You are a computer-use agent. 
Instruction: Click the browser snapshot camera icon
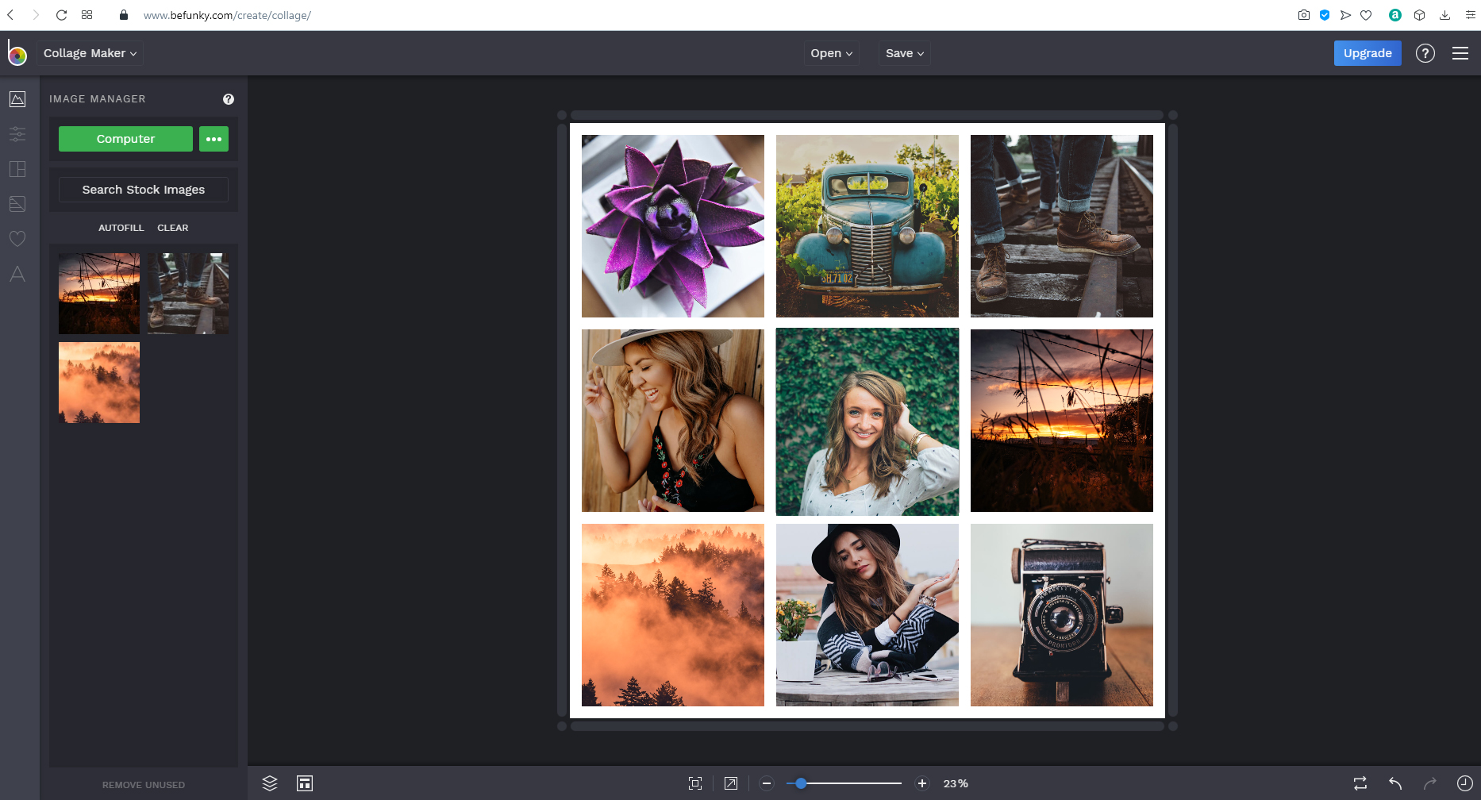(x=1304, y=15)
